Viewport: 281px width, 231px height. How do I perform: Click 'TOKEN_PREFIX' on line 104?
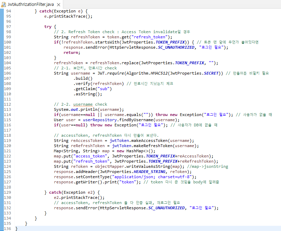[x=189, y=63]
